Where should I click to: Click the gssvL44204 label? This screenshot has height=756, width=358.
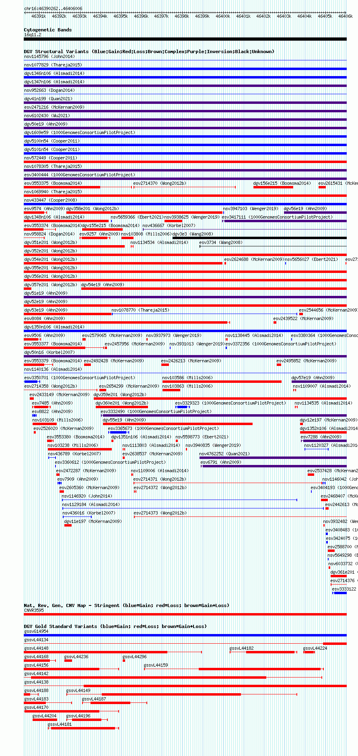[45, 716]
